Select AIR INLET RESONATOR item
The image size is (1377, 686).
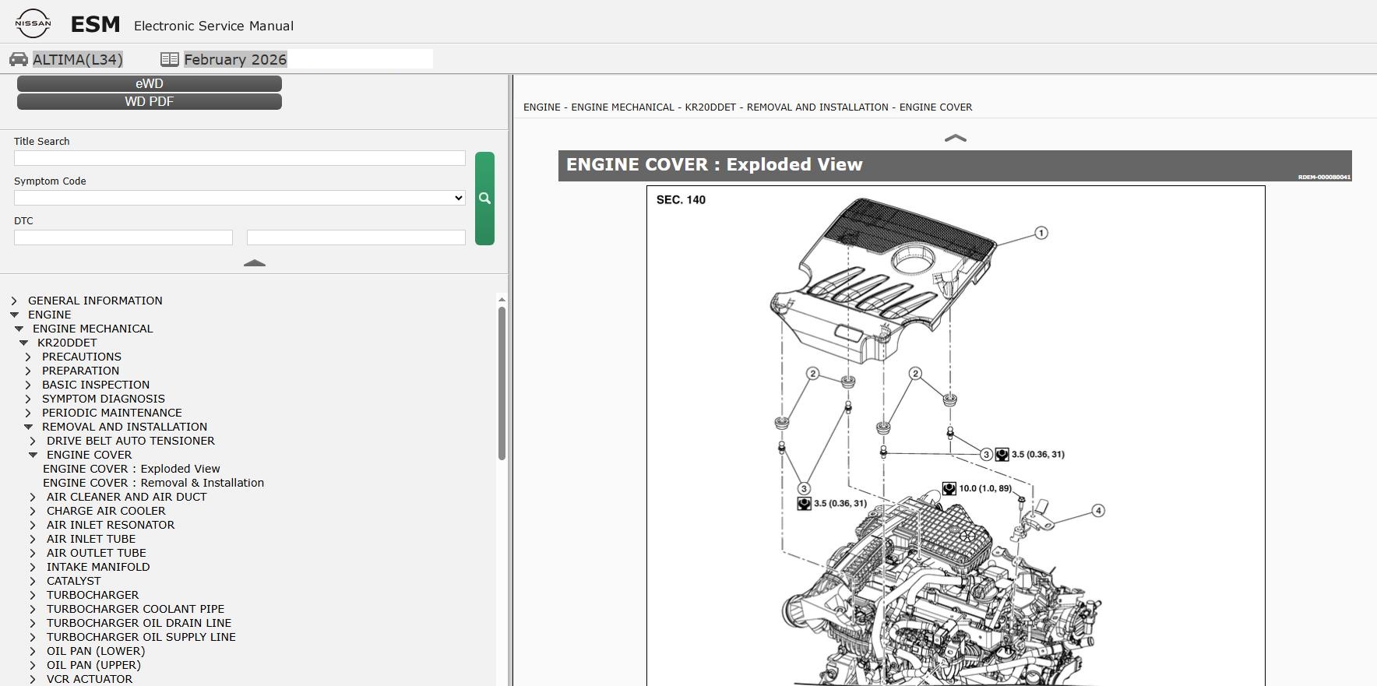point(111,525)
